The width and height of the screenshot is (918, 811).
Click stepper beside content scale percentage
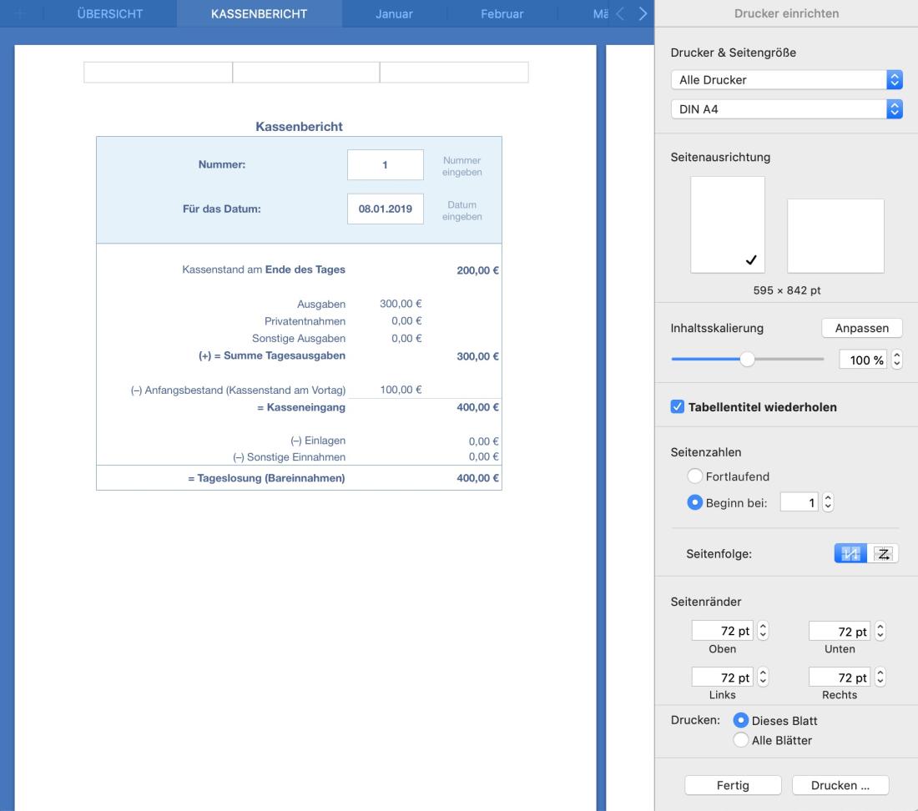click(x=897, y=360)
